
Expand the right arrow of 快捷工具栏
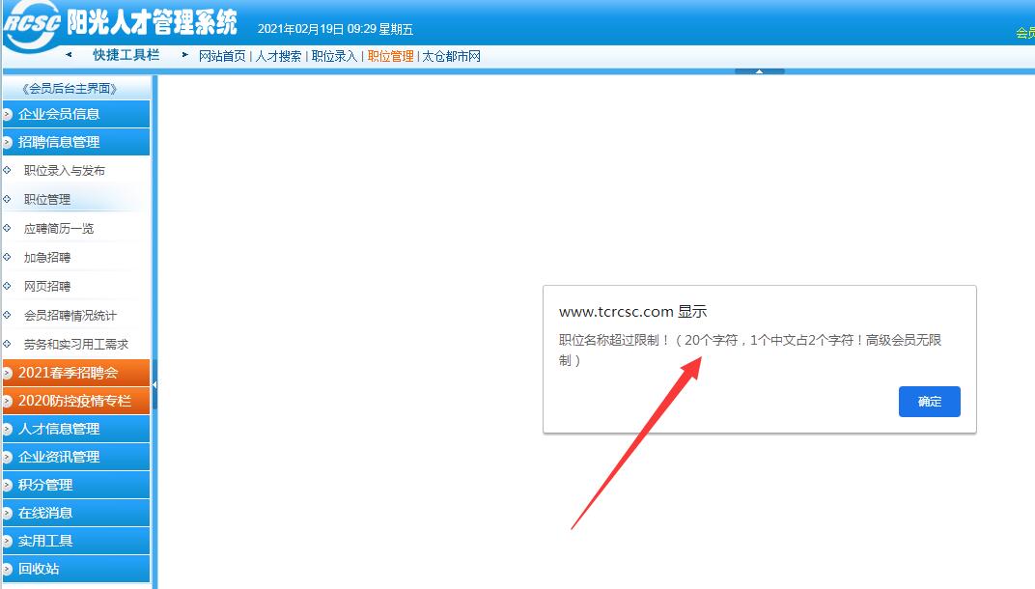tap(183, 55)
